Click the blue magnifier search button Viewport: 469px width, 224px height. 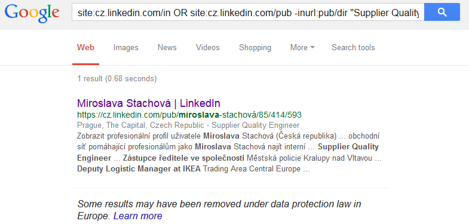pos(442,12)
